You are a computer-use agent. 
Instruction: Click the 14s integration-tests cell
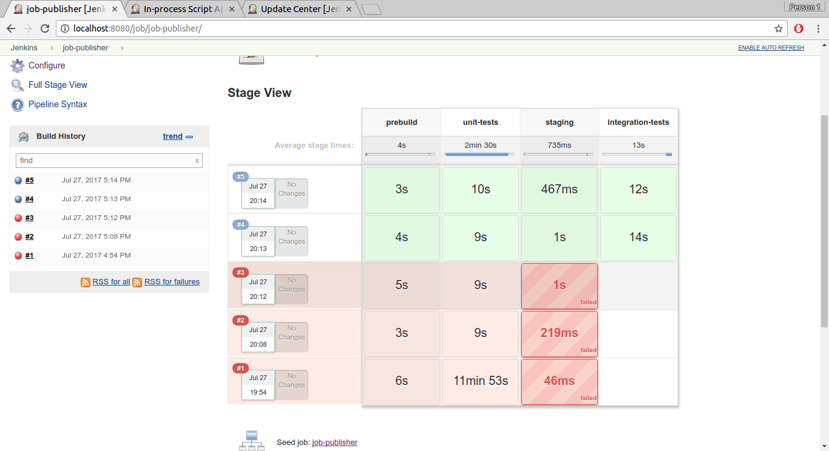click(638, 237)
